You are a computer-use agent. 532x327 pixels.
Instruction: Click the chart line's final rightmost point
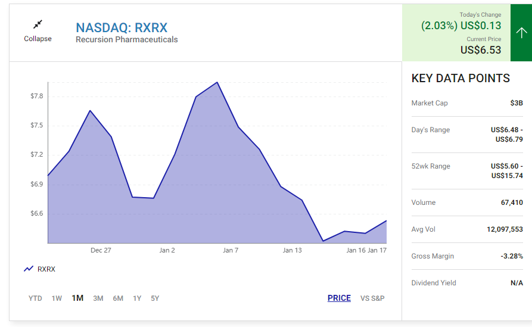click(387, 221)
